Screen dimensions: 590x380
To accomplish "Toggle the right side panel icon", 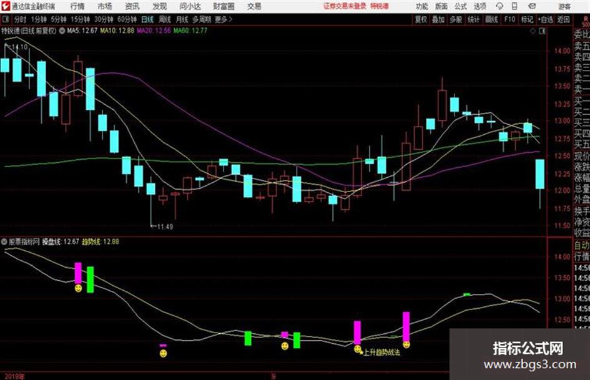I will [x=542, y=31].
